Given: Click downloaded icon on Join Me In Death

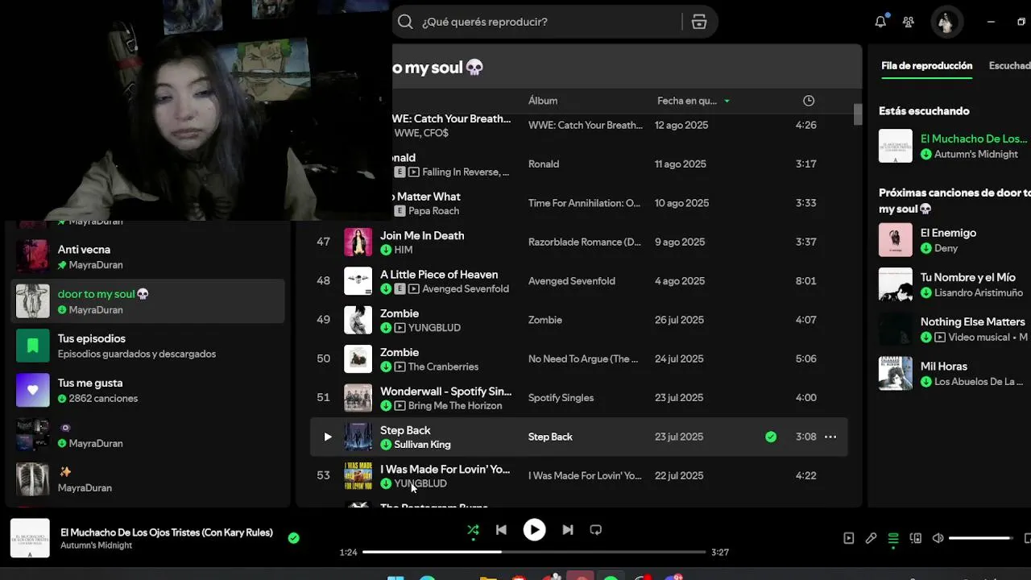Looking at the screenshot, I should [x=386, y=250].
